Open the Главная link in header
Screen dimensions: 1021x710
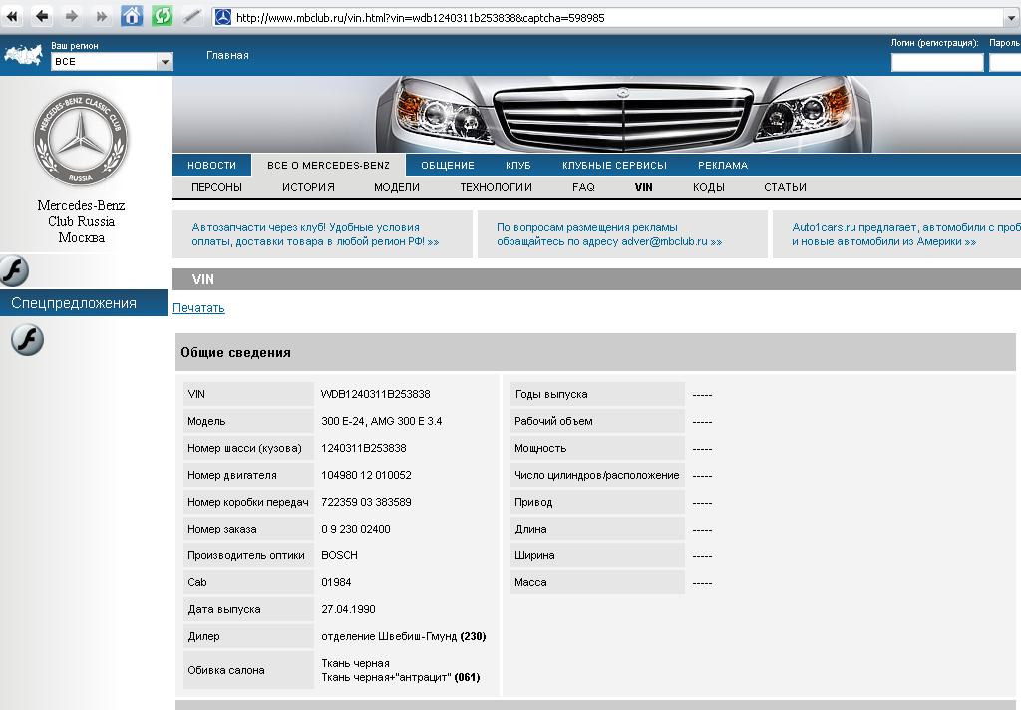[x=227, y=56]
